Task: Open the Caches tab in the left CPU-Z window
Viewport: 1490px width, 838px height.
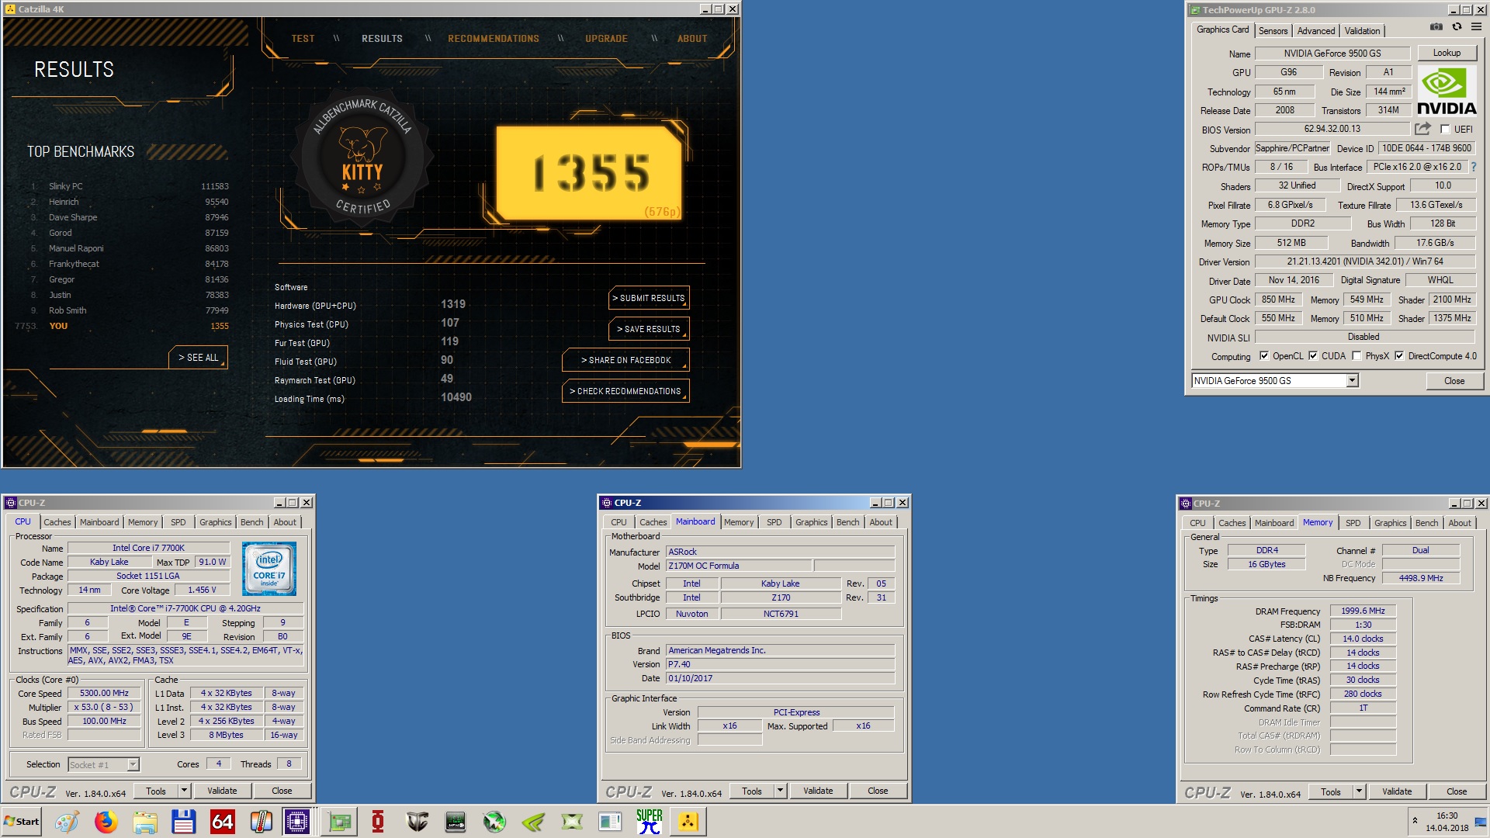Action: point(57,522)
